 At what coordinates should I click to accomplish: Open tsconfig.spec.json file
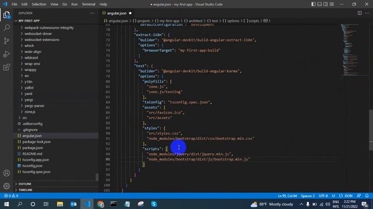pyautogui.click(x=36, y=172)
